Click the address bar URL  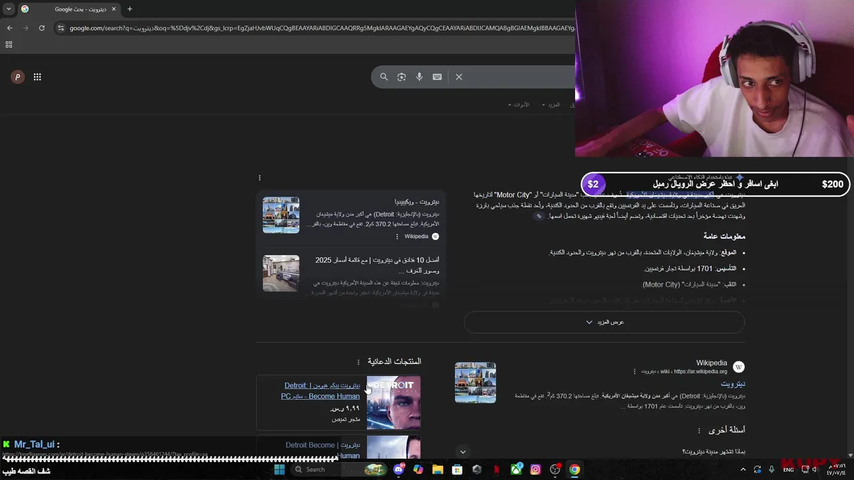click(320, 28)
